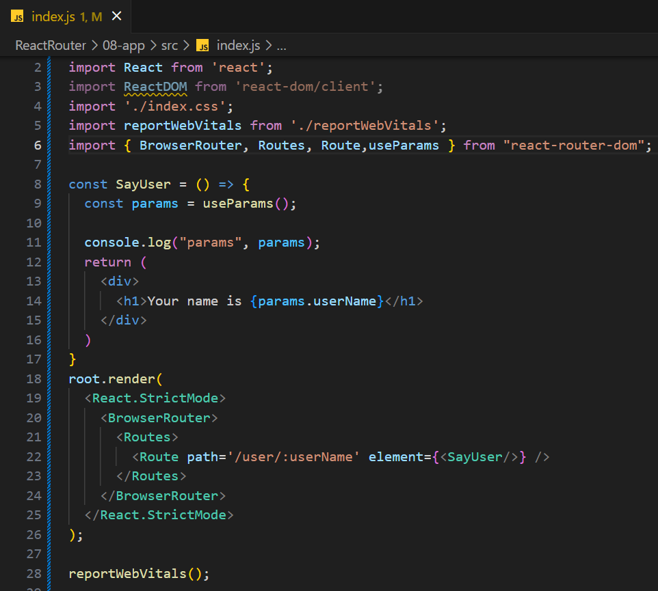Click SayUser element in Route
Image resolution: width=658 pixels, height=591 pixels.
click(x=479, y=457)
